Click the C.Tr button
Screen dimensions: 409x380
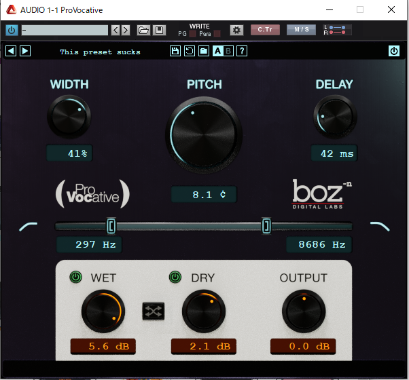265,30
